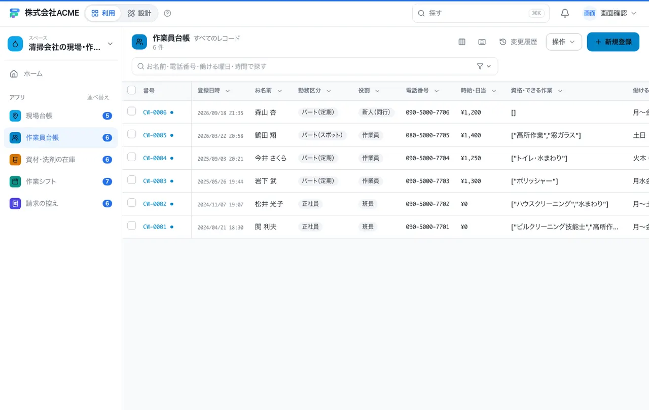Click the 新人(同行) role tag
This screenshot has width=649, height=410.
coord(376,113)
